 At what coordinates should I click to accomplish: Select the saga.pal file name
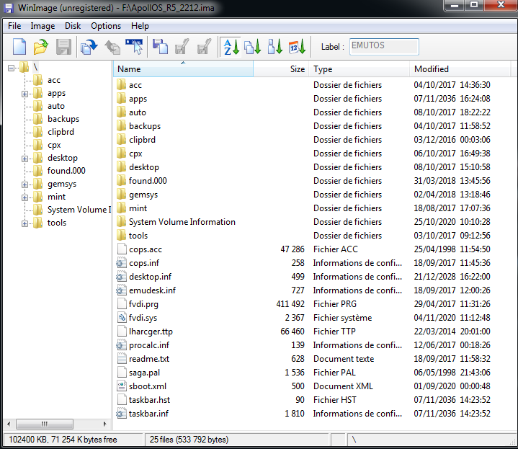pos(144,373)
